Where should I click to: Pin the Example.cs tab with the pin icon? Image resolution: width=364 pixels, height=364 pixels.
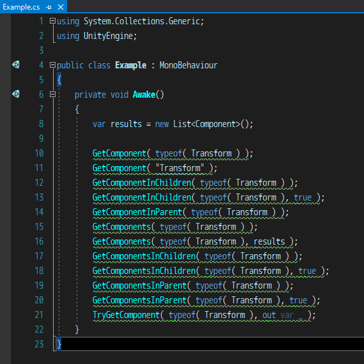(x=49, y=7)
